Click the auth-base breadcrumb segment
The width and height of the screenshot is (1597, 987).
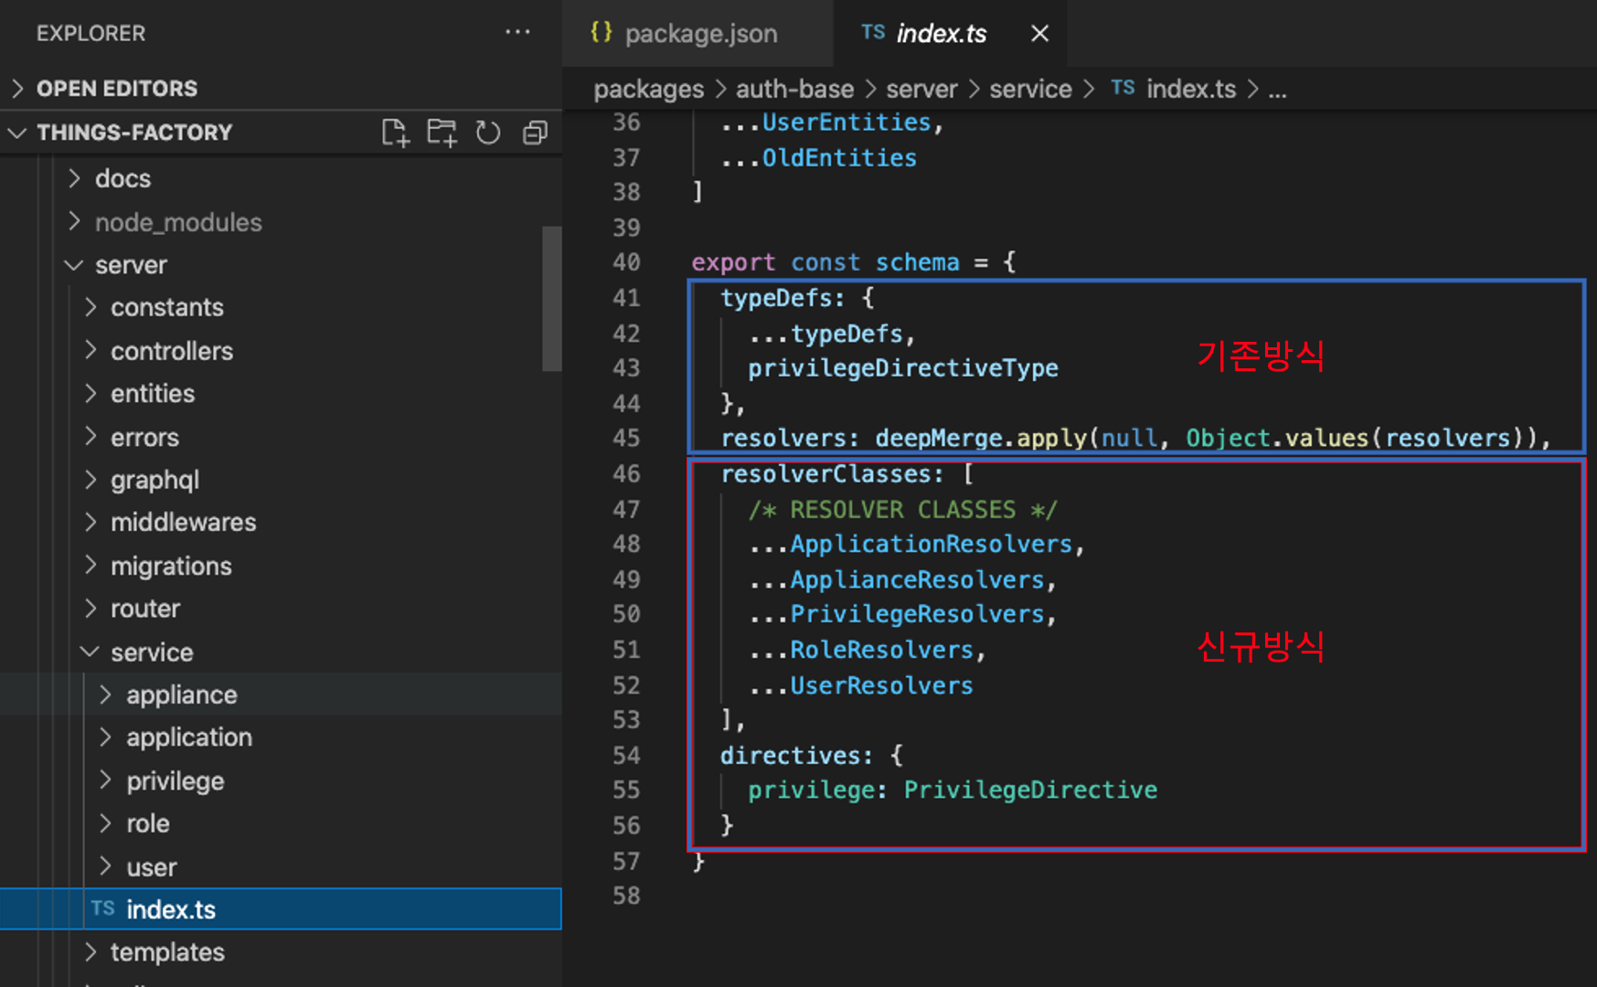click(794, 90)
